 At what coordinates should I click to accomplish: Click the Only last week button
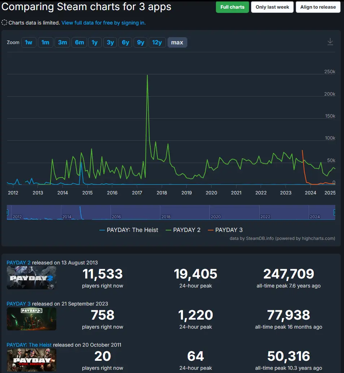272,7
